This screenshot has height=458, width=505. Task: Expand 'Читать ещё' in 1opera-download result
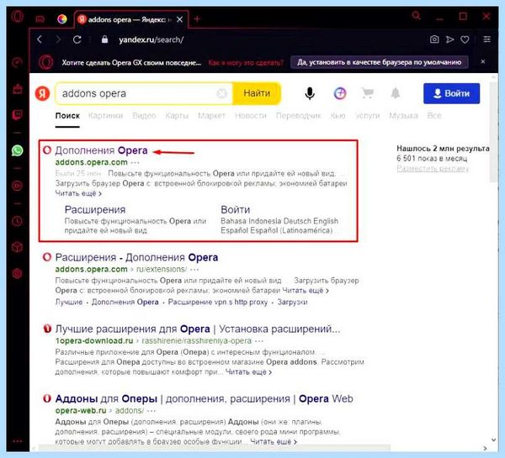pyautogui.click(x=248, y=372)
